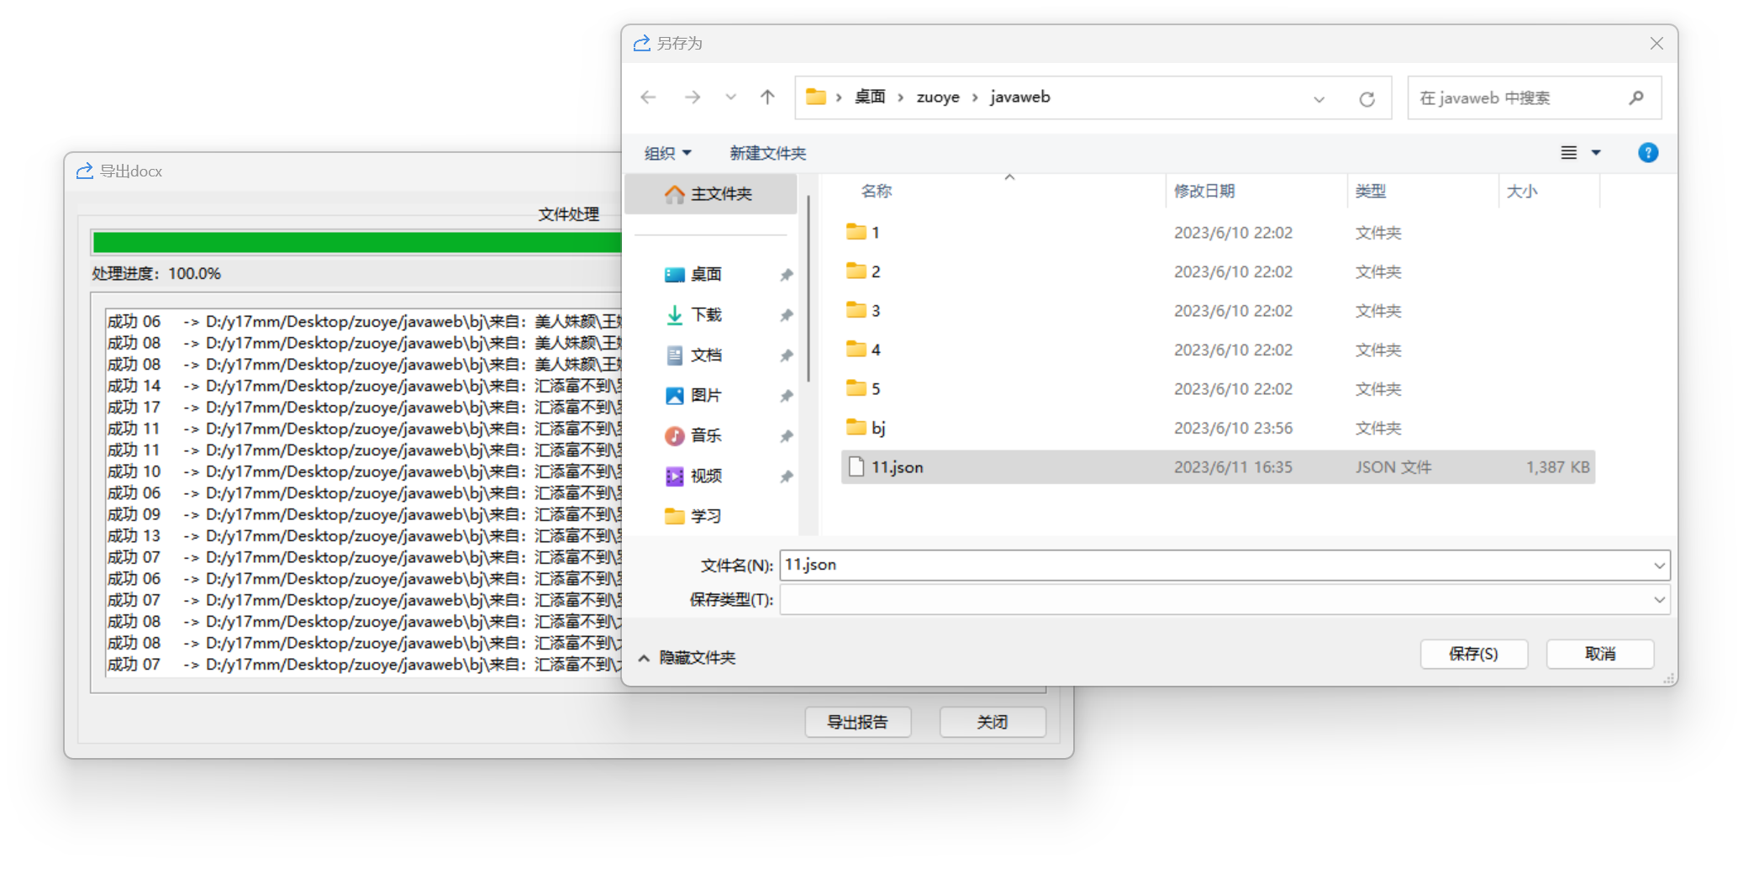Screen dimensions: 1738x879
Task: Click the pin icon next to 视频
Action: 786,476
